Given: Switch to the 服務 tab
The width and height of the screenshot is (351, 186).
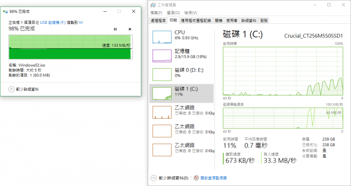Looking at the screenshot, I should [x=264, y=21].
